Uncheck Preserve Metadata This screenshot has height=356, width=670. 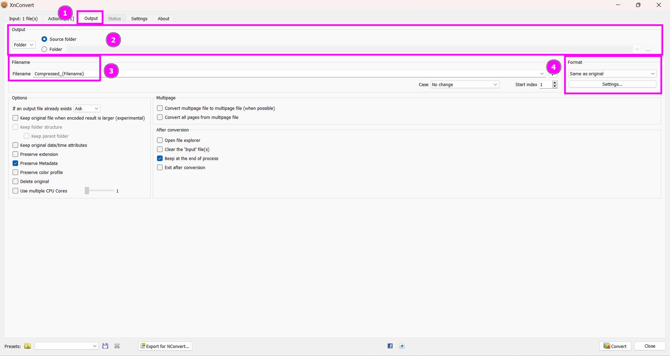pyautogui.click(x=15, y=163)
